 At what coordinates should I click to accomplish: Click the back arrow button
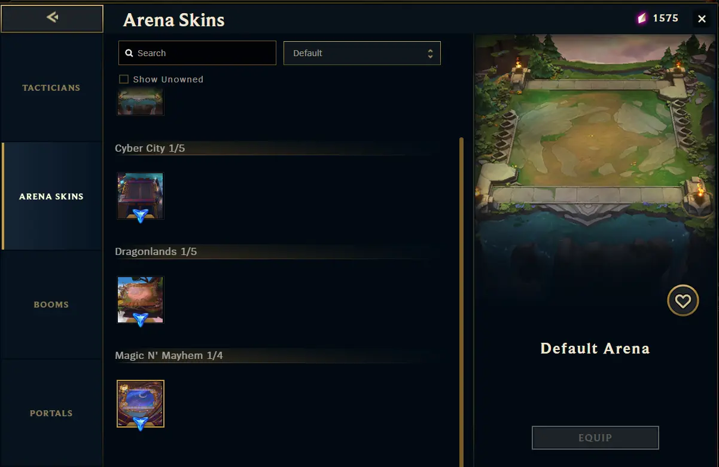click(52, 19)
